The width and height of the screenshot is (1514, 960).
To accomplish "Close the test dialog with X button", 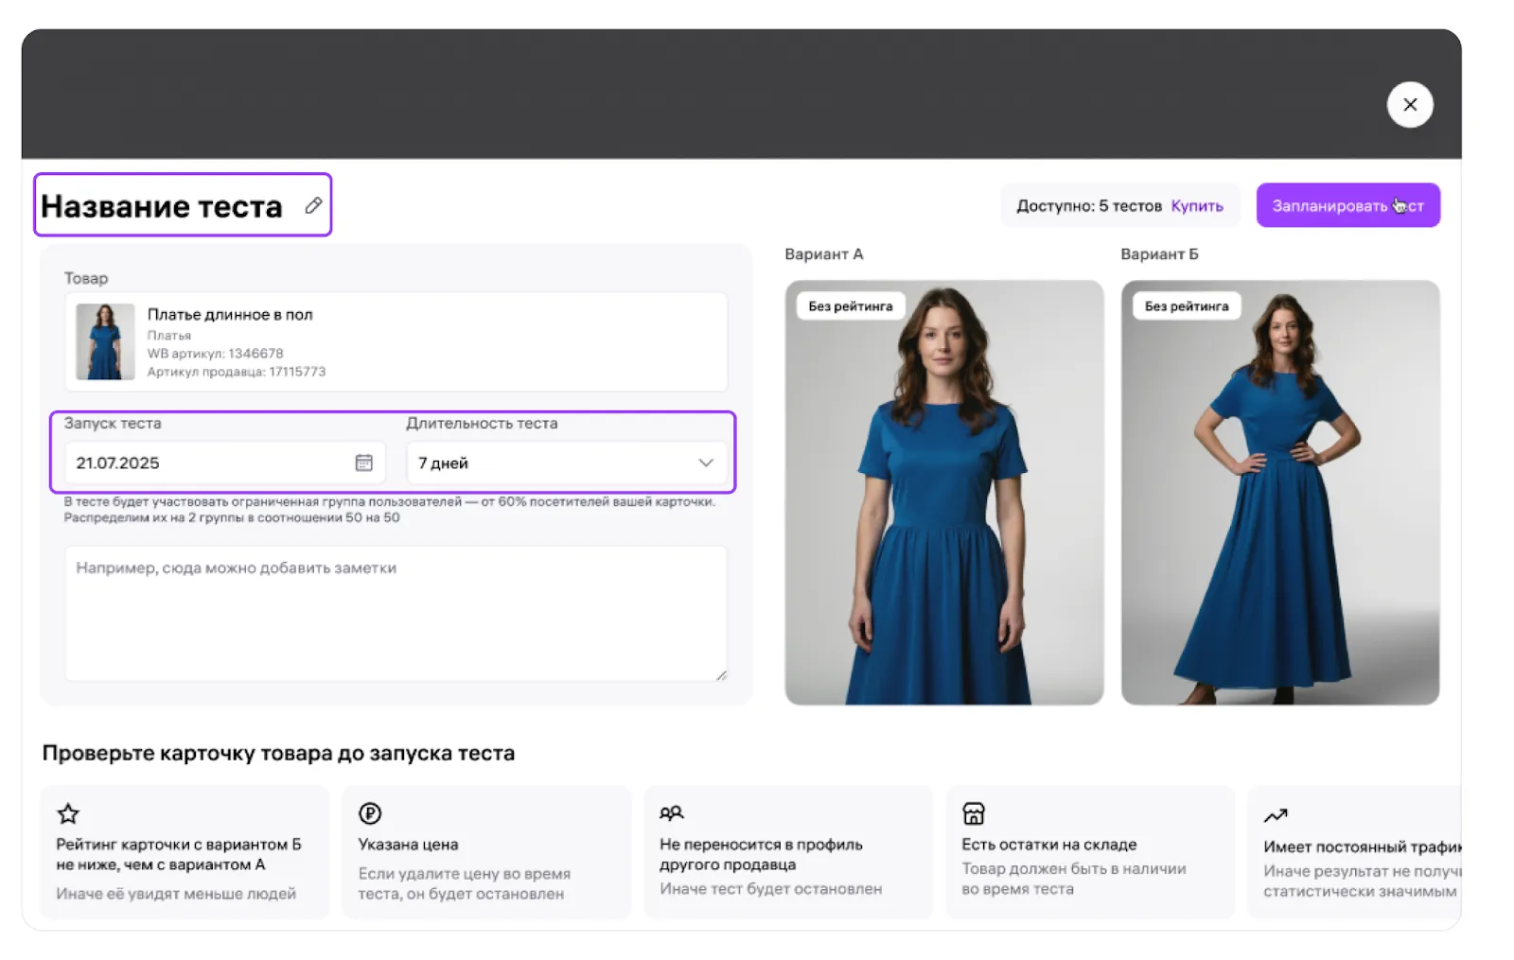I will coord(1409,105).
